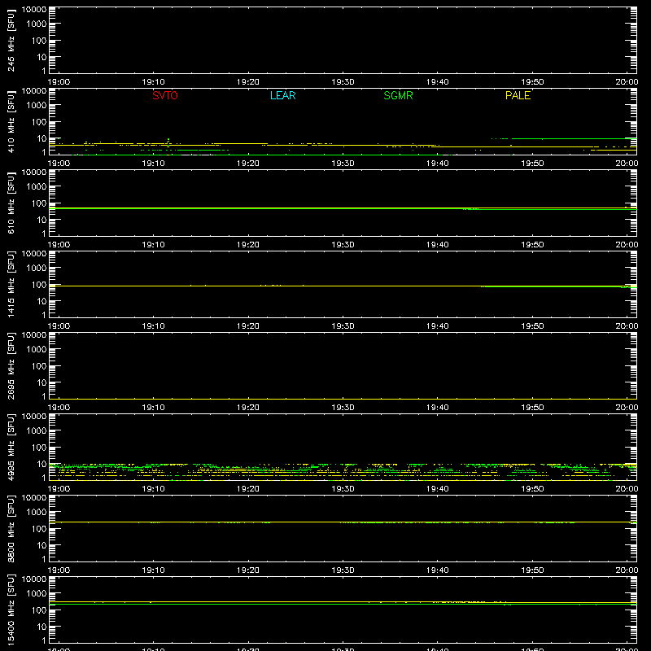651x651 pixels.
Task: Select the 4995 MHz [SFU] axis title
Action: click(x=11, y=447)
